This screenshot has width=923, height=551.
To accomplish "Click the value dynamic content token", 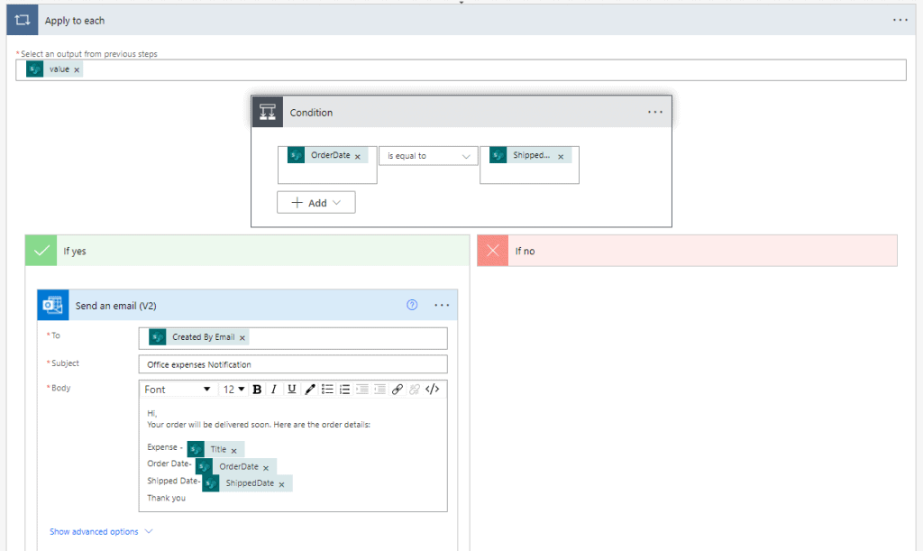I will 54,69.
